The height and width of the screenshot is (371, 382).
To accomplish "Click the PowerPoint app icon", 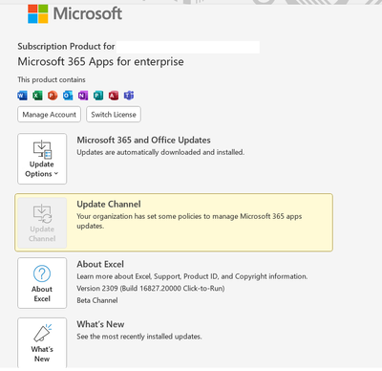I will click(53, 96).
